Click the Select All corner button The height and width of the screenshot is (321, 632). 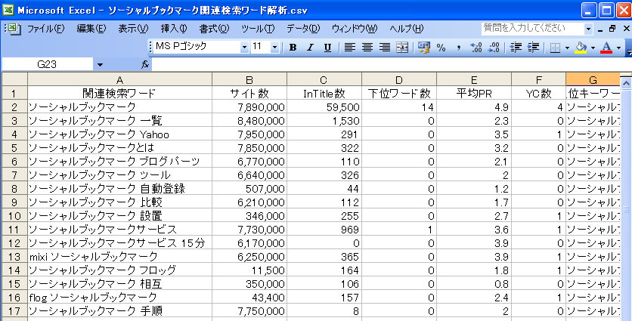(14, 80)
